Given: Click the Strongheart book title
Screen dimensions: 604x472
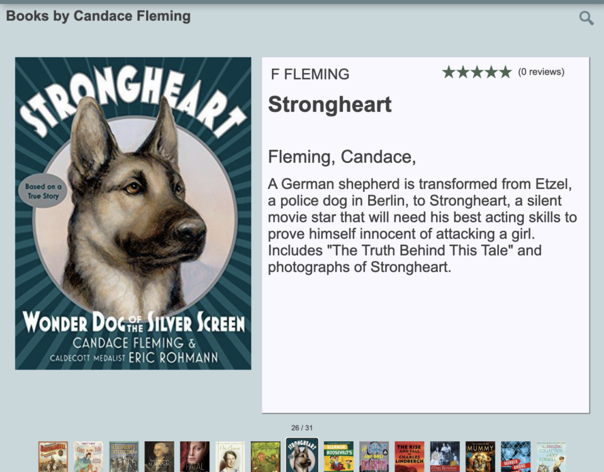Looking at the screenshot, I should [330, 104].
